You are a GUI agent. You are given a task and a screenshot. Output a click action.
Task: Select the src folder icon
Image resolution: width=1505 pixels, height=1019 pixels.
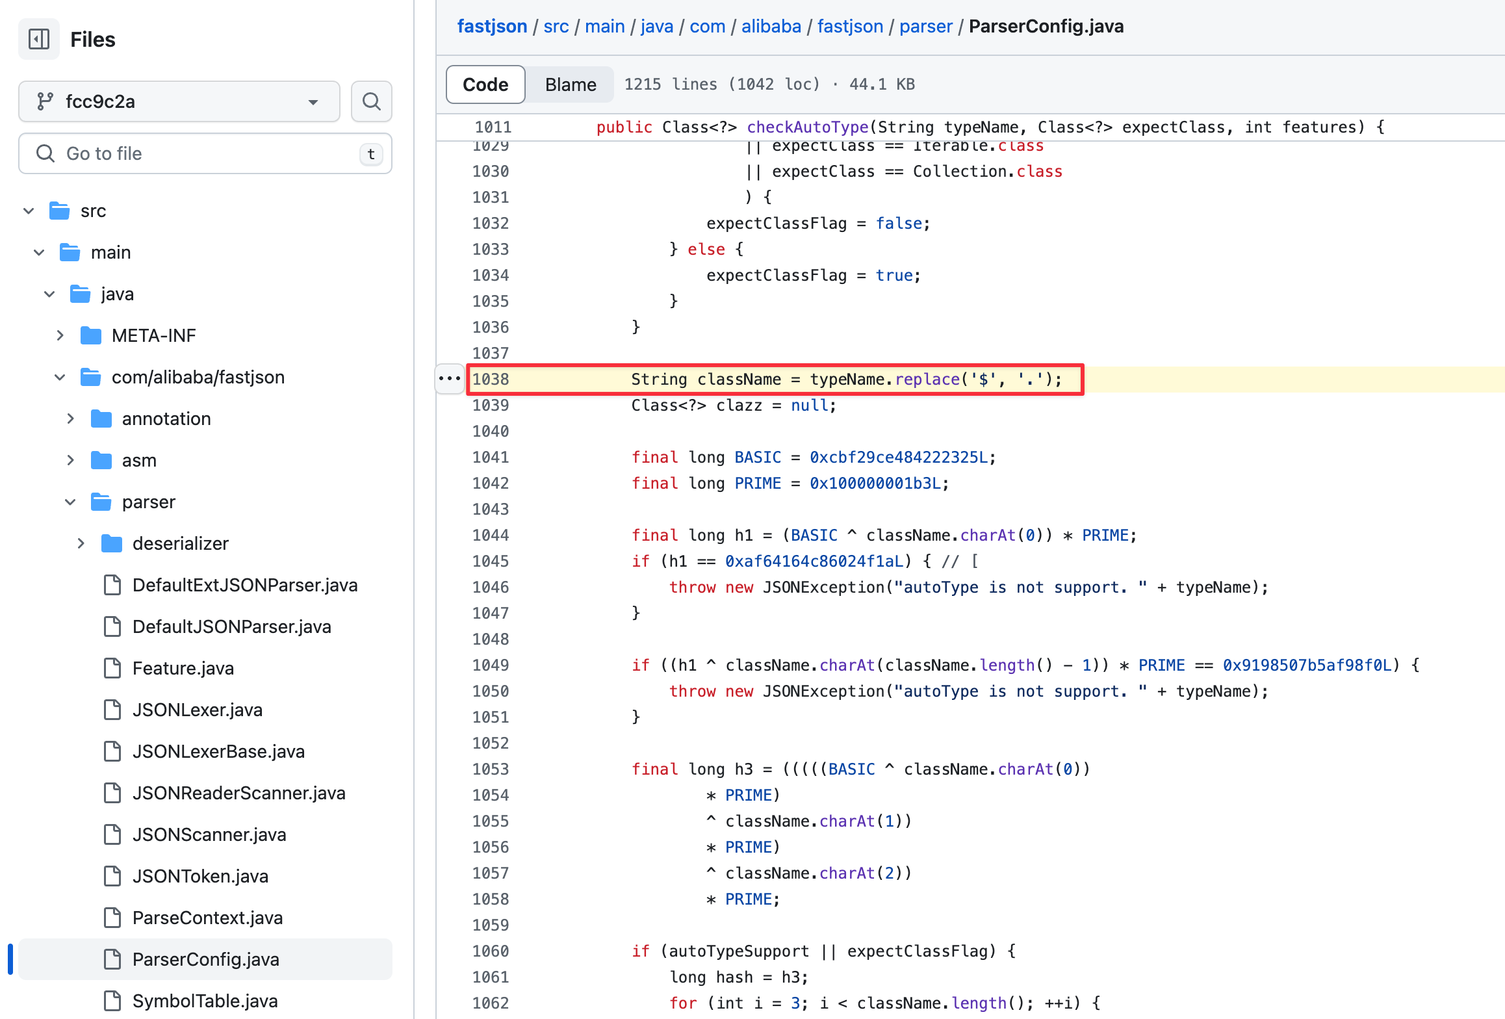pos(60,211)
